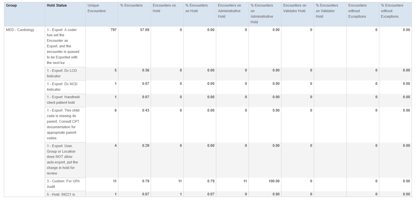Select the Encounters without Exceptions header
Screen dimensions: 416x202
[363, 14]
